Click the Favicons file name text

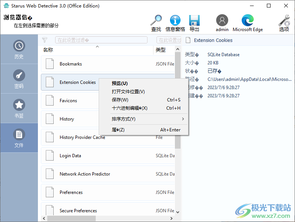point(68,101)
